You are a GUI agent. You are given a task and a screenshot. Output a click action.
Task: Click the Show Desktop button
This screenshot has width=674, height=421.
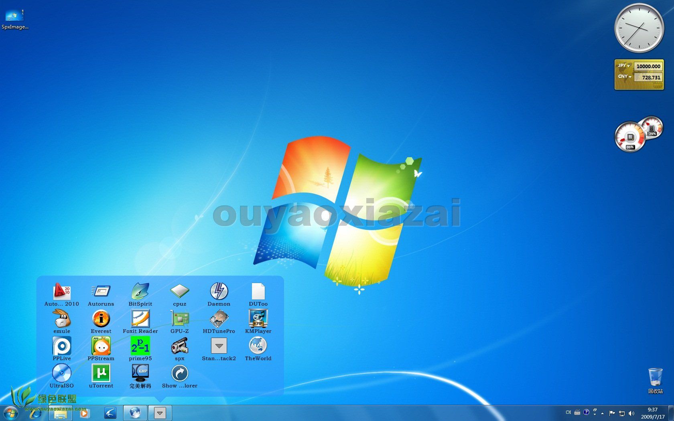[x=671, y=413]
